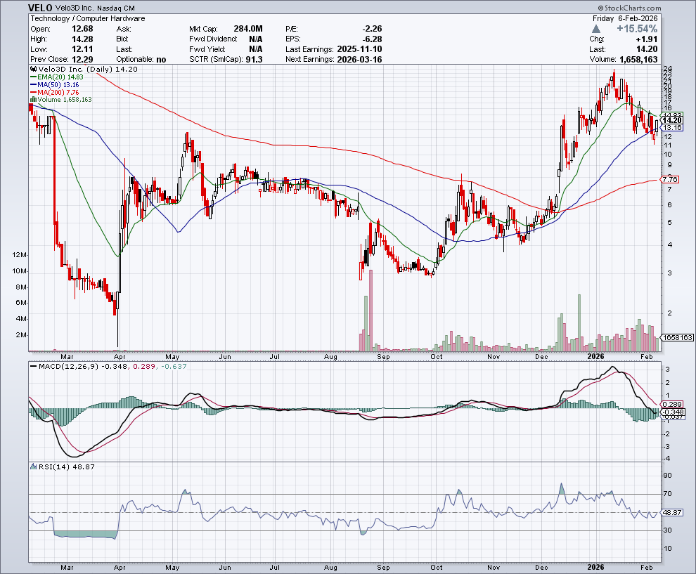This screenshot has width=696, height=574.
Task: Click the Open value 12.68
Action: pyautogui.click(x=82, y=29)
